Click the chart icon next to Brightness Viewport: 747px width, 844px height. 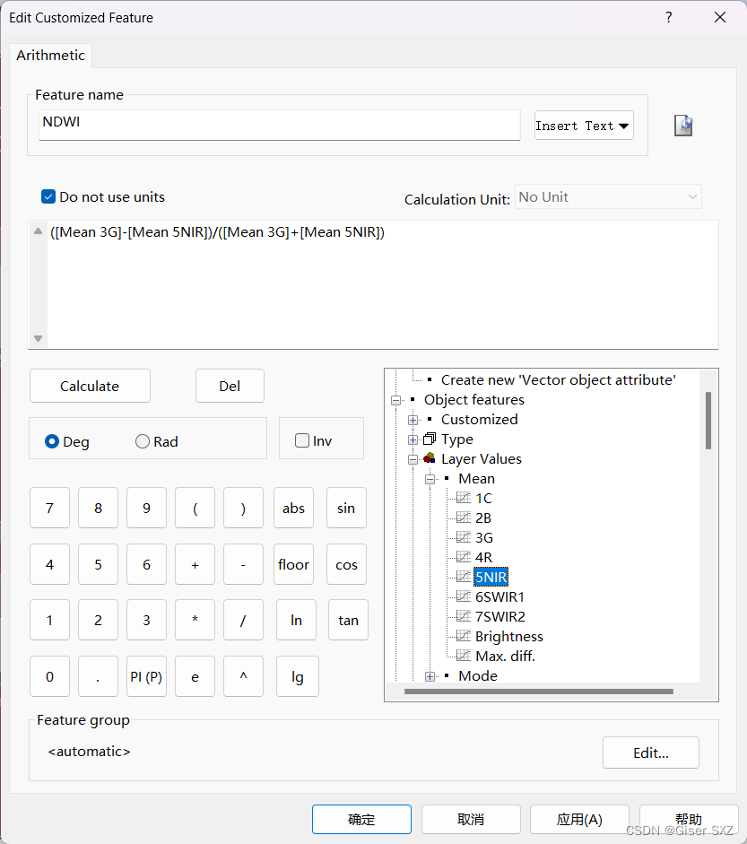(464, 636)
